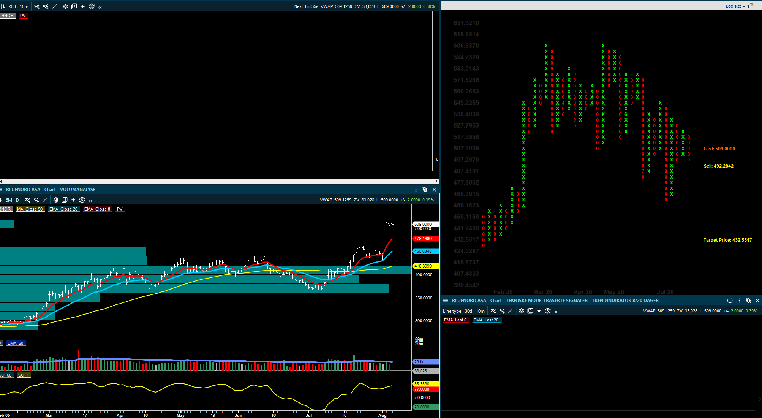Toggle PV label in VOLUMANALYSE chart
The image size is (762, 418).
click(x=120, y=209)
